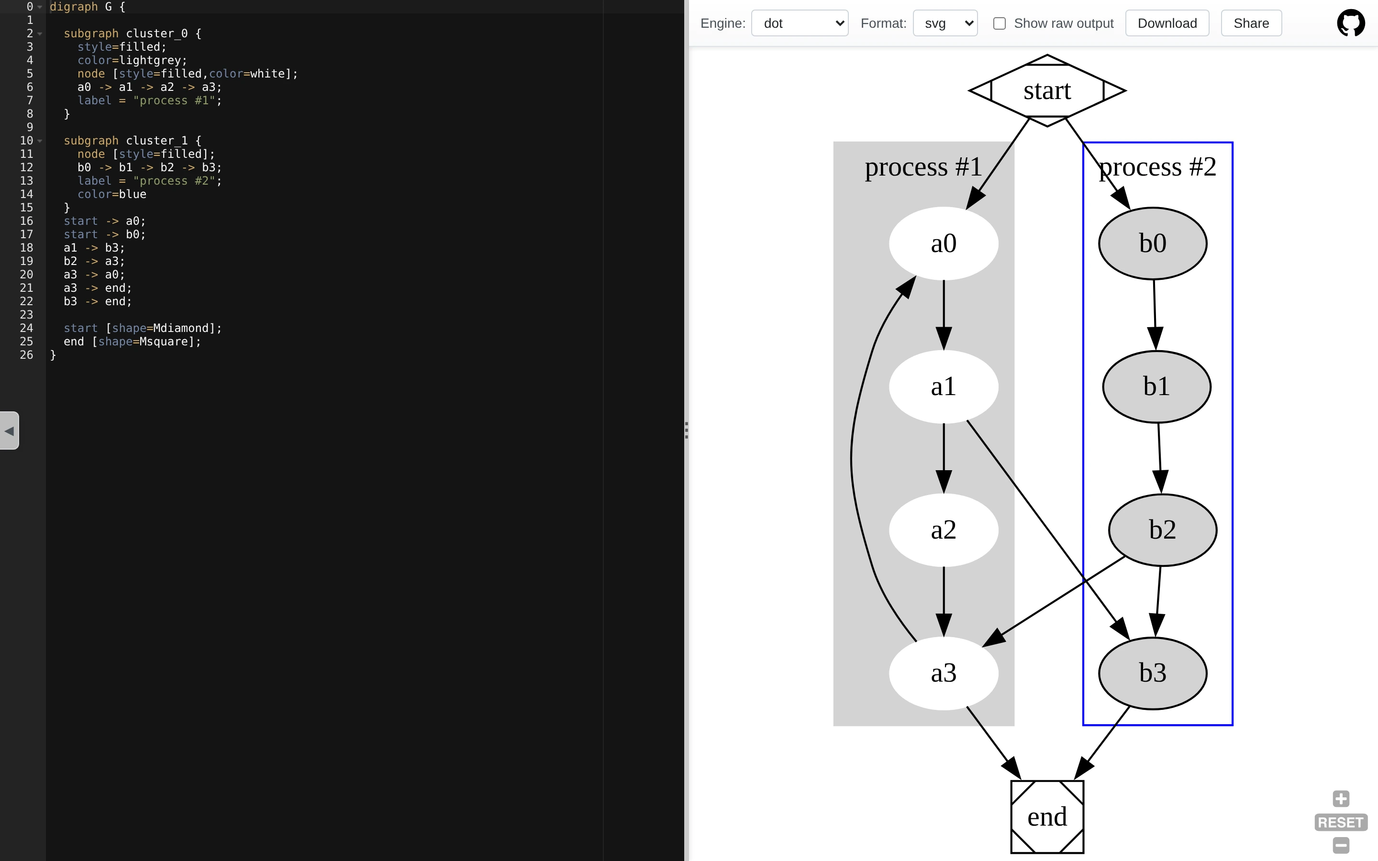Viewport: 1378px width, 861px height.
Task: Click the end square node
Action: tap(1047, 817)
